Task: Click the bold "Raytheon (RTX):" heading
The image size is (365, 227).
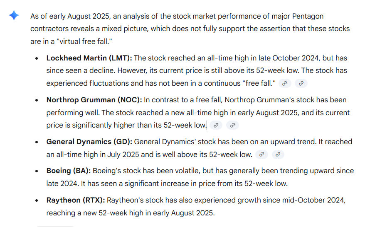Action: coord(76,200)
